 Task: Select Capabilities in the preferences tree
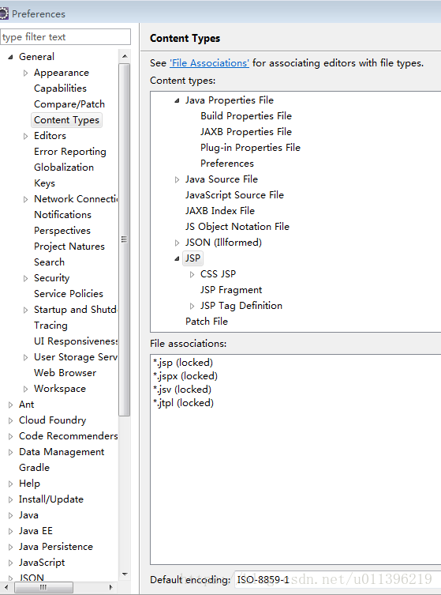point(60,88)
